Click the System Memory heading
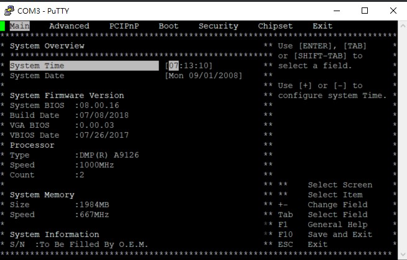407x260 pixels. (x=42, y=195)
